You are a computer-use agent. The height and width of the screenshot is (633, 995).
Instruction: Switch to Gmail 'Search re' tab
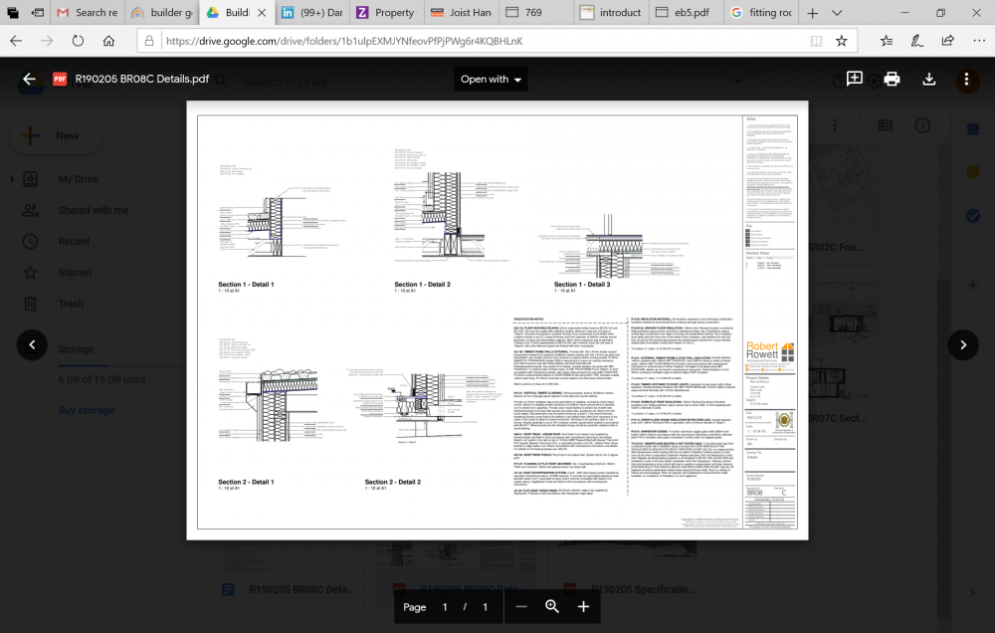click(x=89, y=13)
